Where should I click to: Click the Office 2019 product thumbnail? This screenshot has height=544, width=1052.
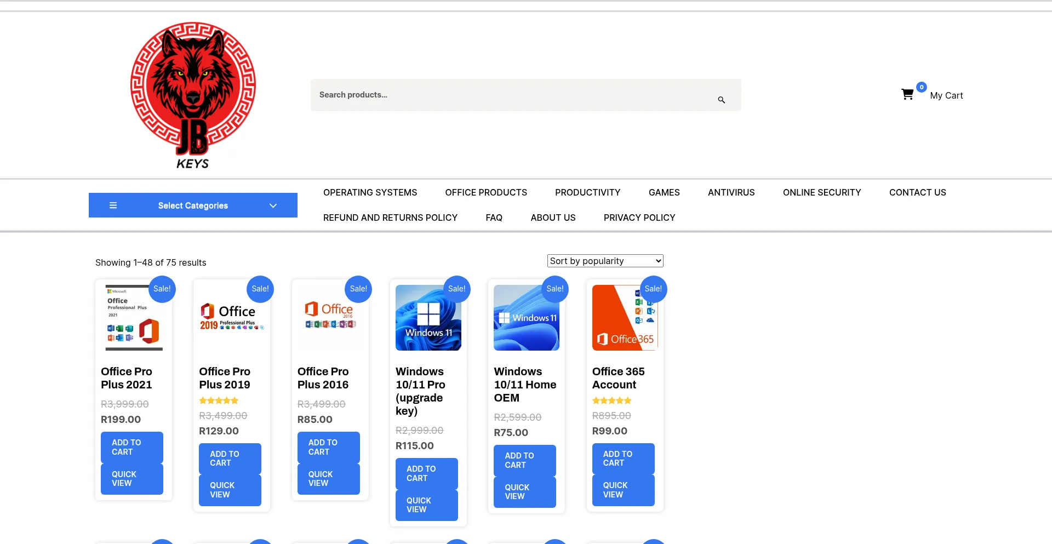click(232, 318)
